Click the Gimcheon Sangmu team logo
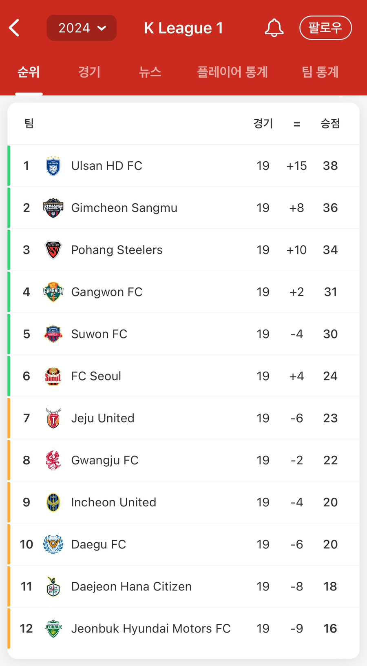Image resolution: width=367 pixels, height=666 pixels. (x=53, y=208)
